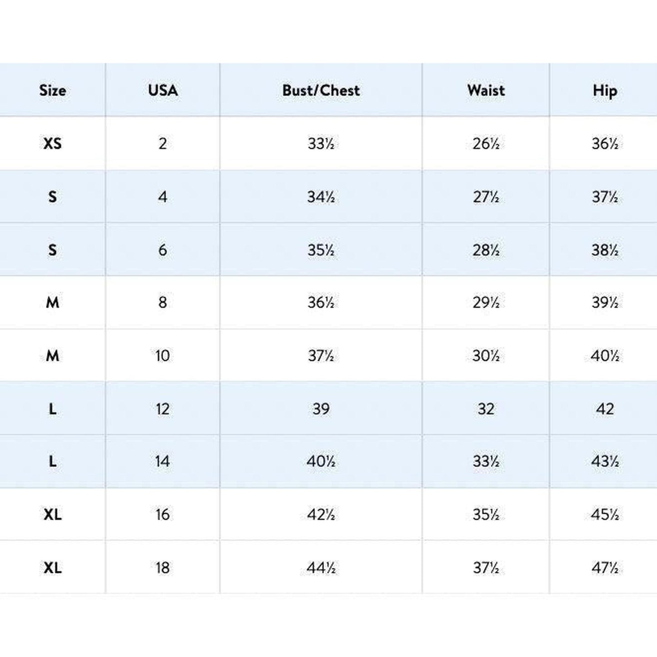The width and height of the screenshot is (657, 657).
Task: Select USA size 18 cell
Action: click(x=163, y=568)
